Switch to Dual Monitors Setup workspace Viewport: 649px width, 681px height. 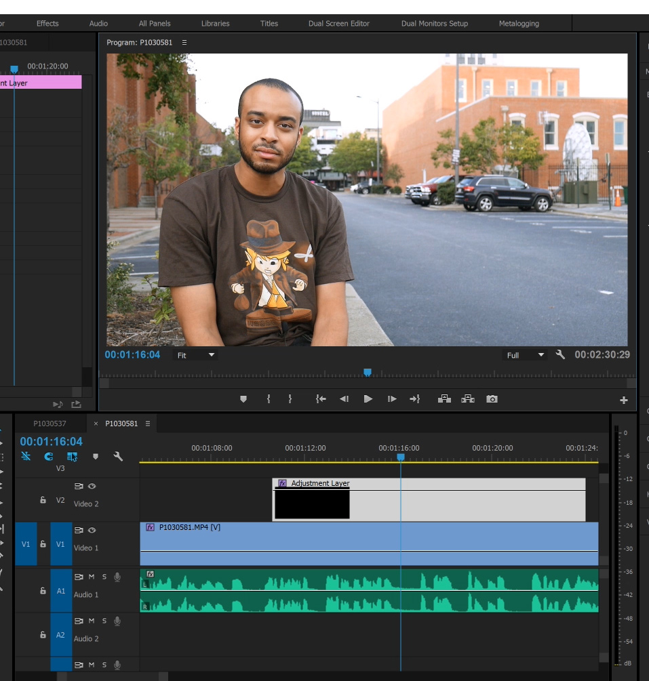(435, 24)
